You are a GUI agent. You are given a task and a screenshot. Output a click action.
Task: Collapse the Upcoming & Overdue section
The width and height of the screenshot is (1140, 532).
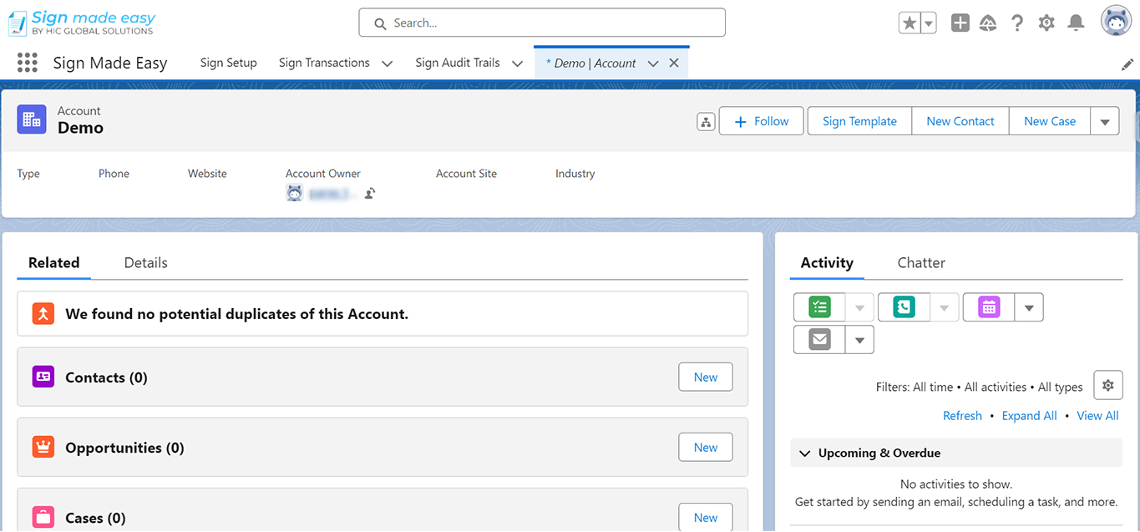click(805, 453)
